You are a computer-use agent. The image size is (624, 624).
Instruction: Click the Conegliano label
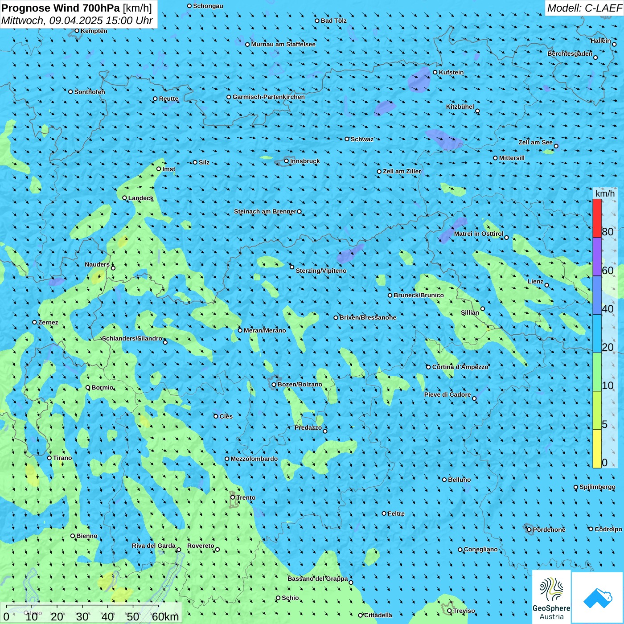point(480,549)
